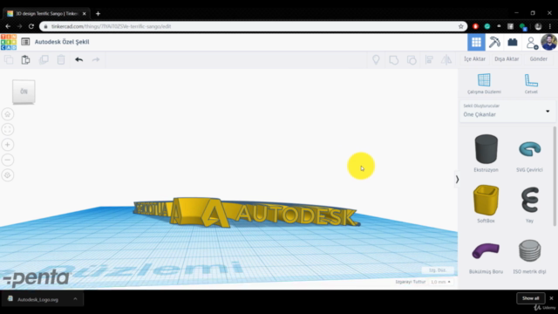Click the browser back arrow

coord(8,26)
